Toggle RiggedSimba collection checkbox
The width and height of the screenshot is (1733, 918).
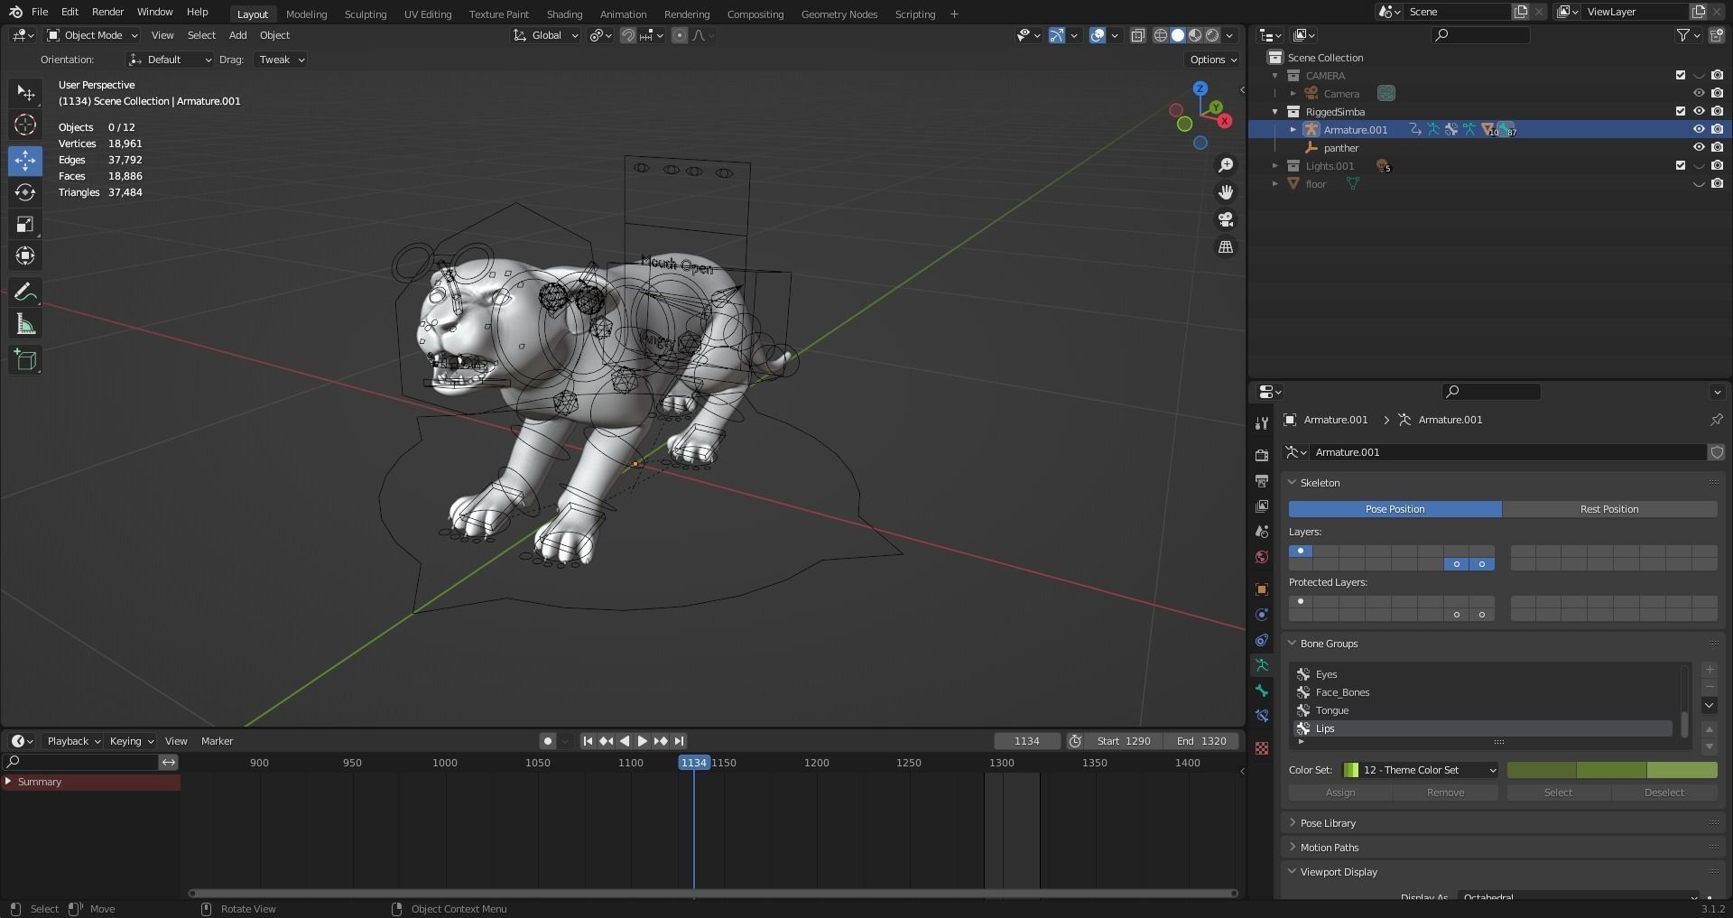(x=1681, y=112)
